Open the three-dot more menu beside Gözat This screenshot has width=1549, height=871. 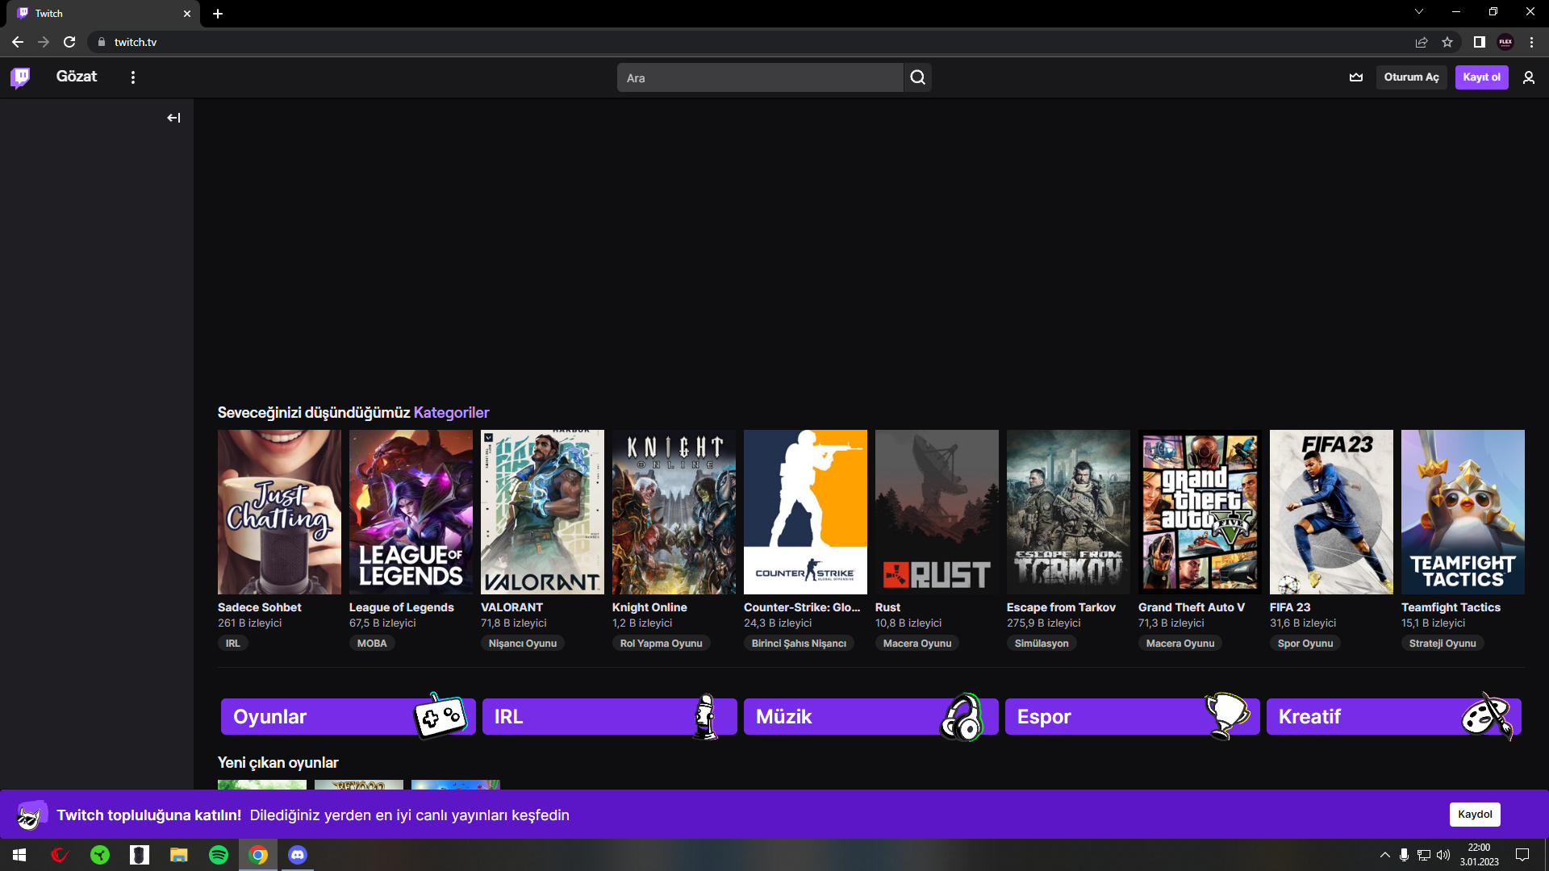[x=133, y=77]
